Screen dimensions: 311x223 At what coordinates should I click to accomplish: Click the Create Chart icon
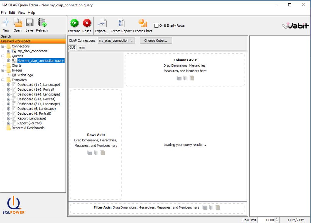(143, 23)
